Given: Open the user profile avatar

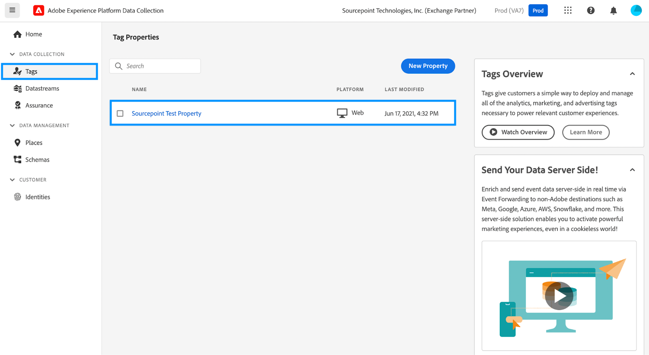Looking at the screenshot, I should pos(636,11).
